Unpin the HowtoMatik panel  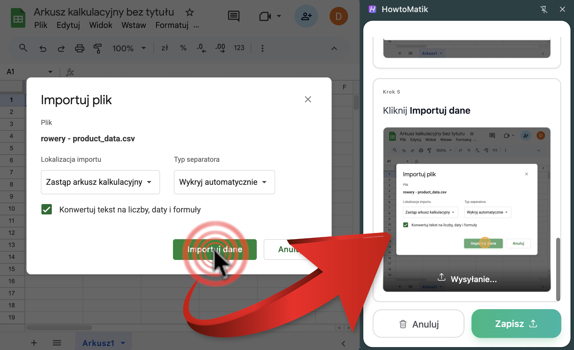coord(543,9)
